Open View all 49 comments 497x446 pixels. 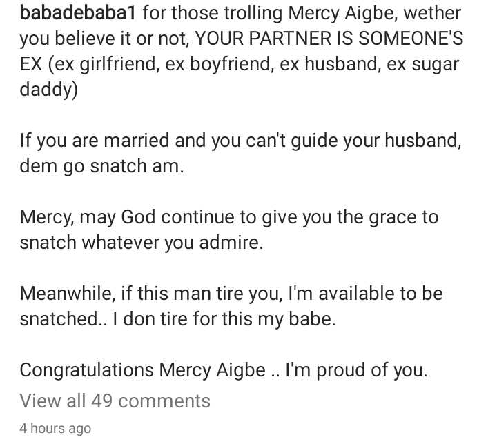pos(115,401)
